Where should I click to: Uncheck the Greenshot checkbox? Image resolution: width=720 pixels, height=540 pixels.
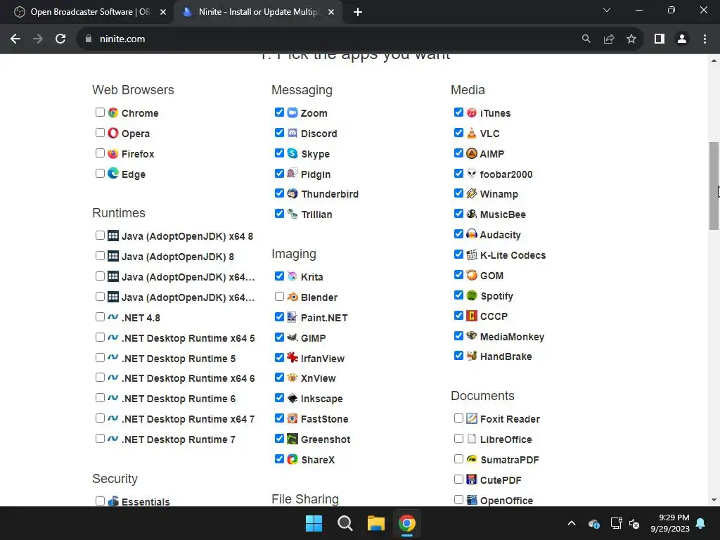[x=279, y=439]
